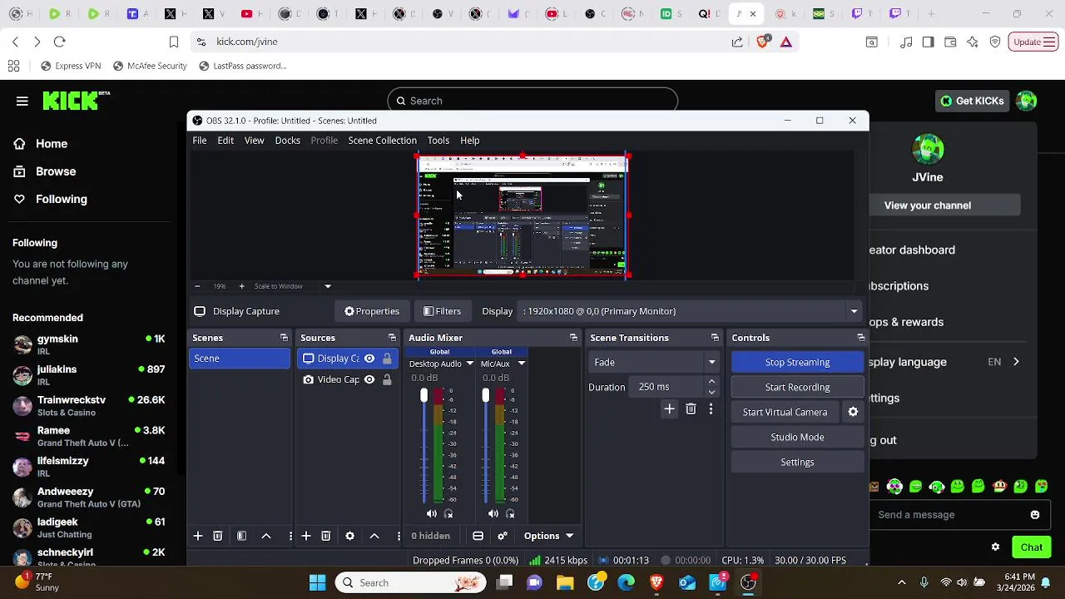The width and height of the screenshot is (1065, 599).
Task: Toggle lock on Display Capture source
Action: coord(387,359)
